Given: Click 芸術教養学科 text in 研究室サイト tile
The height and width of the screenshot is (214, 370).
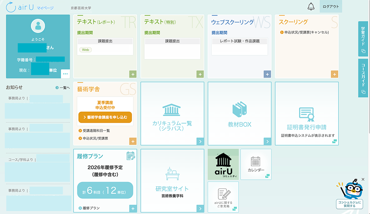Looking at the screenshot, I should click(172, 196).
